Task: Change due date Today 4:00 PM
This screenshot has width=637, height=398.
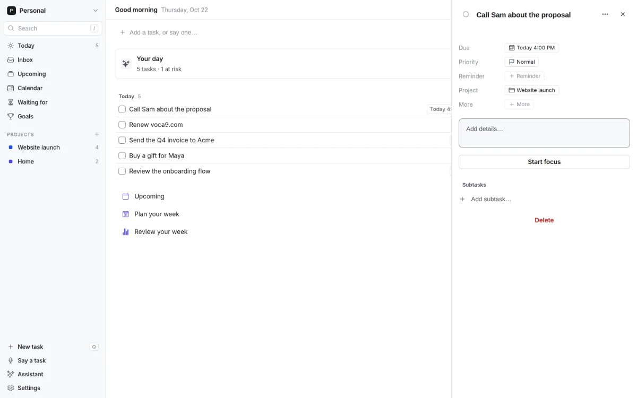Action: point(532,48)
